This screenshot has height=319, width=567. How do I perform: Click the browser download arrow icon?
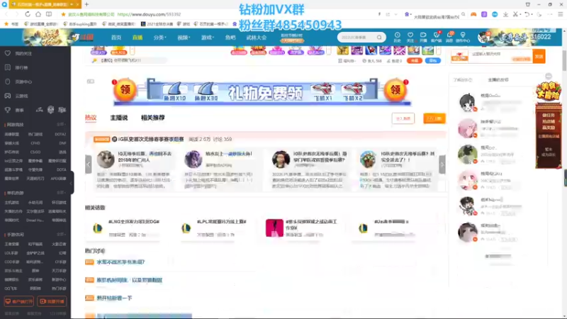click(505, 14)
